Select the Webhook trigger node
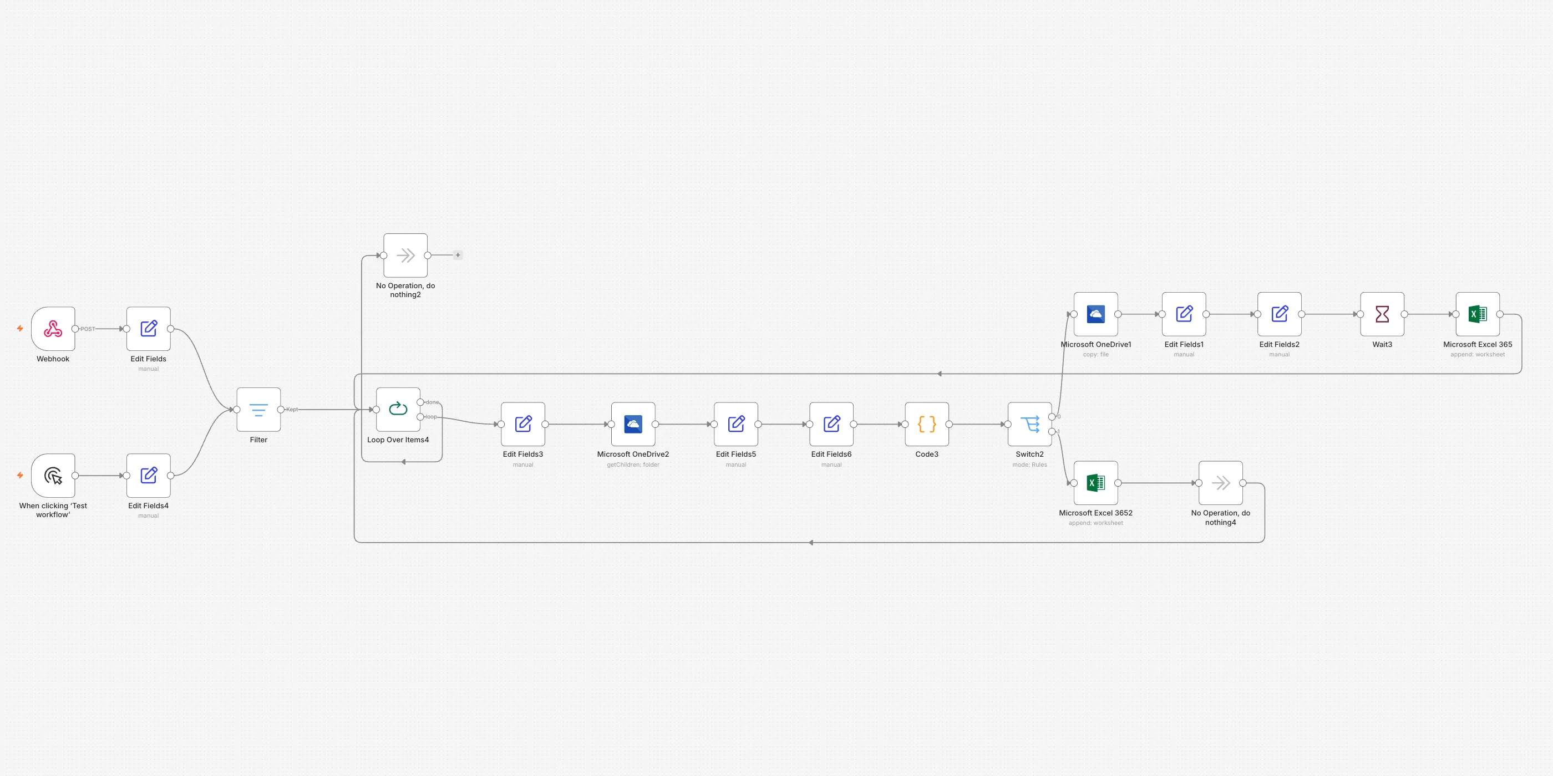Viewport: 1553px width, 776px height. coord(53,329)
